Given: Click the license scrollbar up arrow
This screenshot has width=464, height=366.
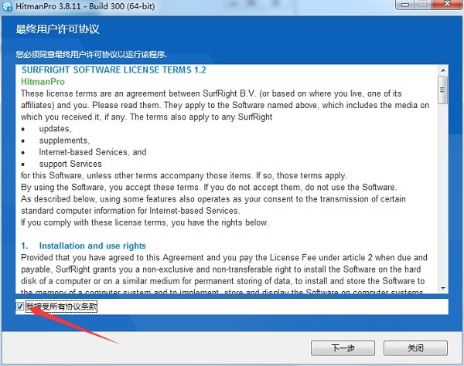Looking at the screenshot, I should tap(443, 70).
